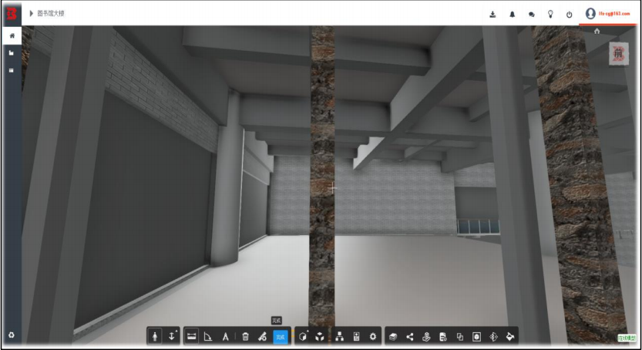Open the folder icon in left sidebar
642x350 pixels.
coord(12,52)
